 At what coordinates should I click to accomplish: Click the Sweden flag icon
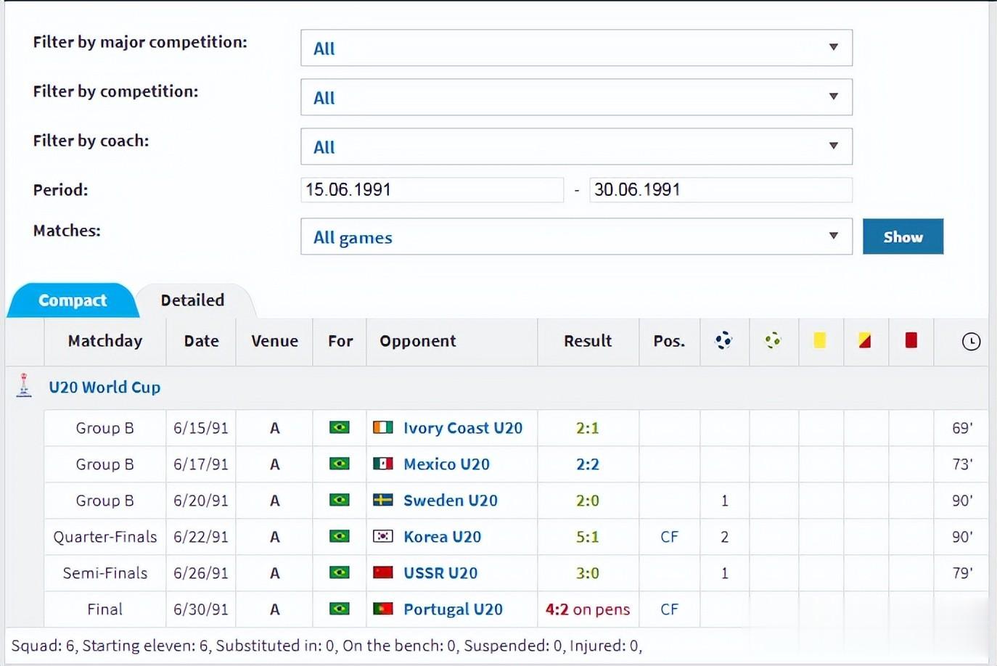point(383,500)
